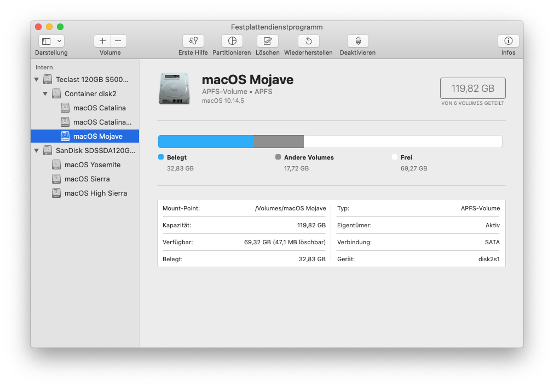
Task: Click the white Frei bar segment
Action: (403, 142)
